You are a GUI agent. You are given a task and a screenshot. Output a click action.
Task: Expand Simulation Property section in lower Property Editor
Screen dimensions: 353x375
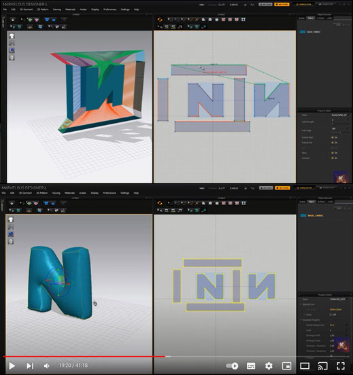[x=301, y=320]
